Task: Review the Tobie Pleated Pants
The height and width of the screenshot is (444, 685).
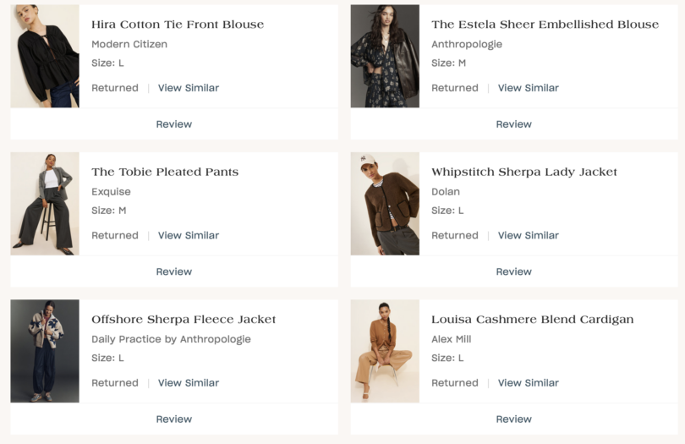Action: click(x=174, y=271)
